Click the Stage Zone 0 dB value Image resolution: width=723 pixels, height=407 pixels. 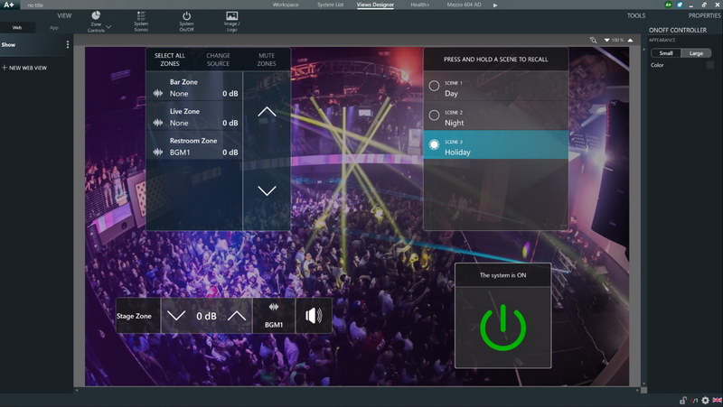click(206, 316)
